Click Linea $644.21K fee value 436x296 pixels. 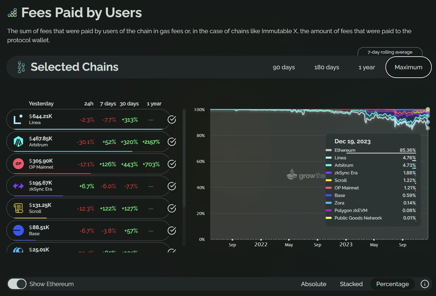coord(41,117)
